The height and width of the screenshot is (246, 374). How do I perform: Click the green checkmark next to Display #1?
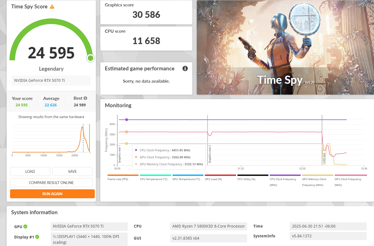coord(37,237)
